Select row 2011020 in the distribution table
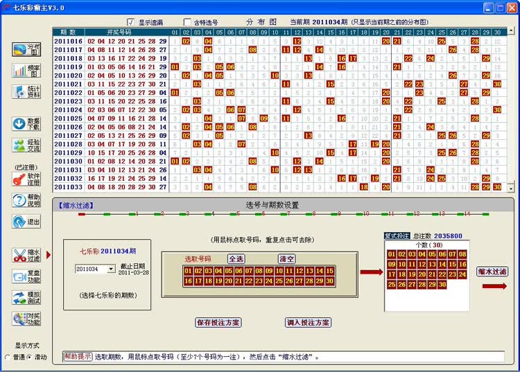The height and width of the screenshot is (372, 520). [x=279, y=76]
